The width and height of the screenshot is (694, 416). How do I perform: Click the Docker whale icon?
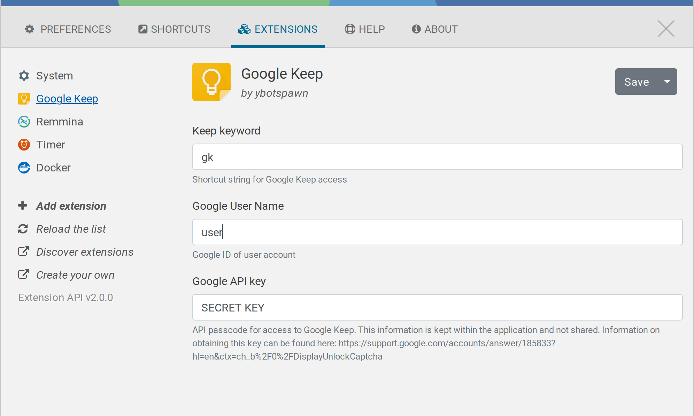24,168
